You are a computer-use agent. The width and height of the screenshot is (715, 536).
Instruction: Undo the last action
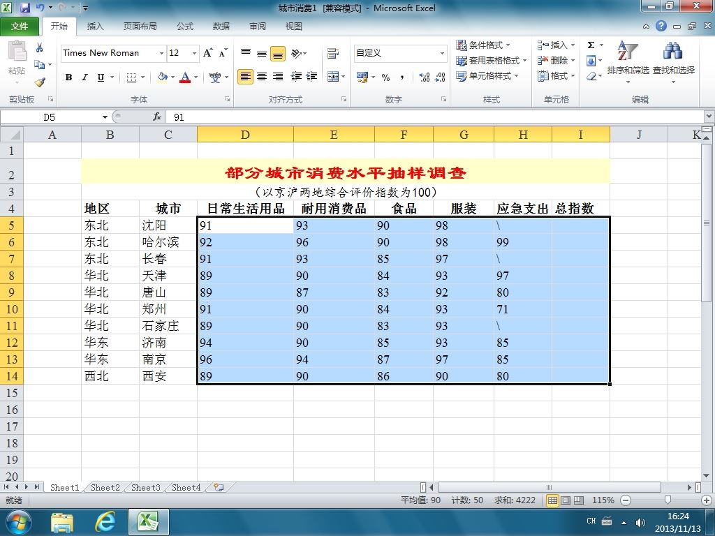click(40, 7)
